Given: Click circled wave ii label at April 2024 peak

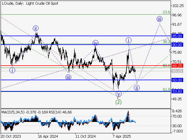Looking at the screenshot, I should coord(35,28).
